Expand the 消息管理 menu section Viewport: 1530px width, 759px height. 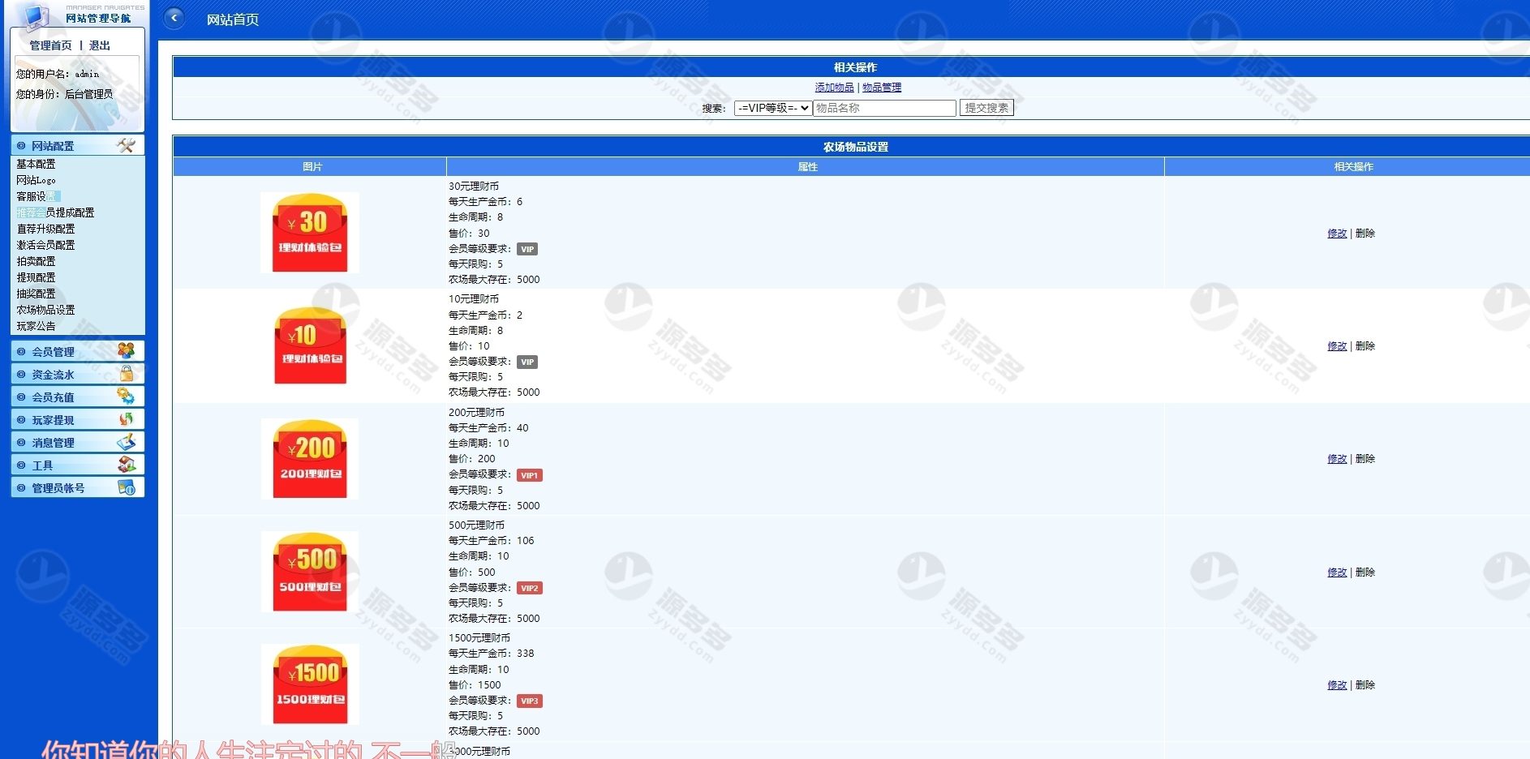[x=78, y=442]
